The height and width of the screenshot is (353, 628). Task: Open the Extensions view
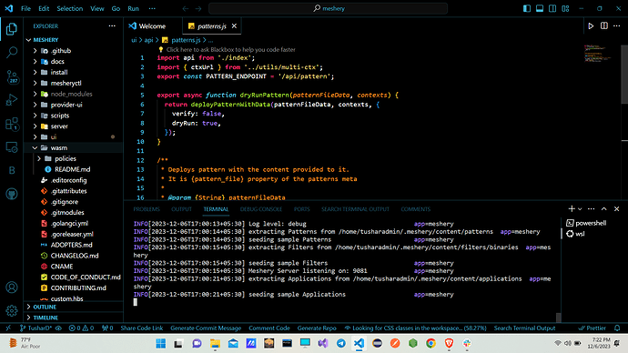[12, 124]
